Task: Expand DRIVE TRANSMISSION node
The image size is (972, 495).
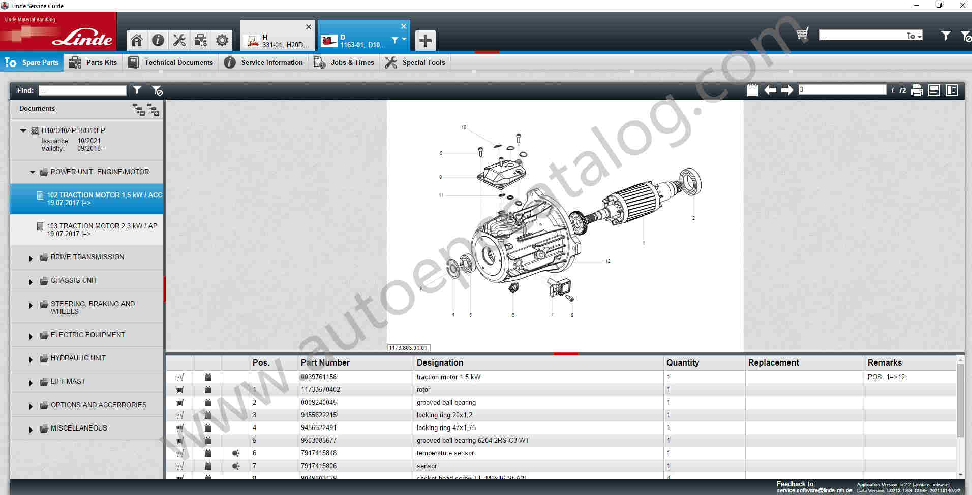Action: click(x=31, y=258)
